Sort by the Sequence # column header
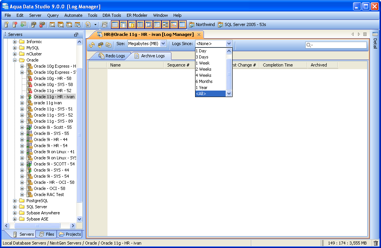 (x=179, y=65)
